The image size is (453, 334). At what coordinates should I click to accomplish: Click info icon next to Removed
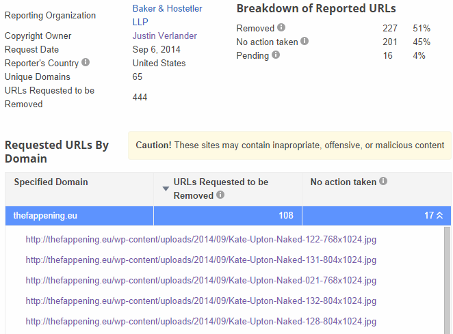pyautogui.click(x=281, y=28)
